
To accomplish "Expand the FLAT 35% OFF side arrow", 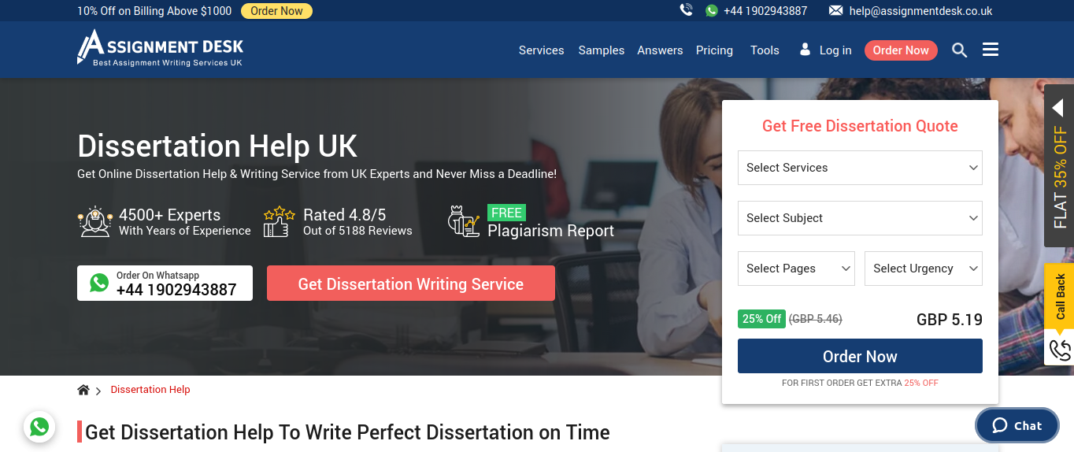I will pyautogui.click(x=1057, y=107).
